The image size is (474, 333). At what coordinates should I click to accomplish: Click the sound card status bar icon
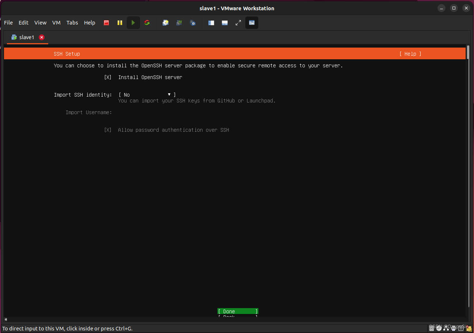(461, 328)
